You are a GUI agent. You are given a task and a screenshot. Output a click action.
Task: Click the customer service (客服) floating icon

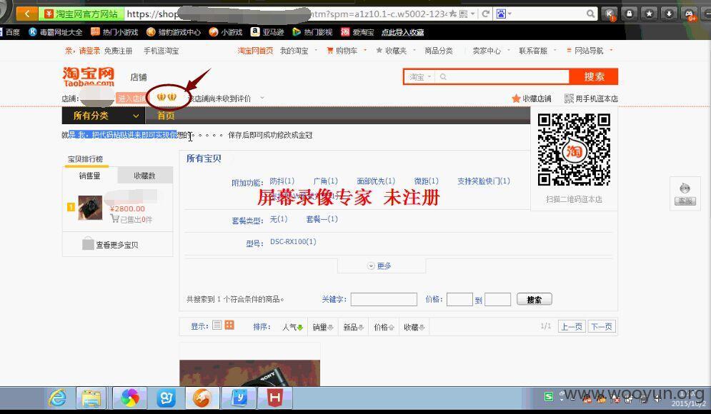685,193
